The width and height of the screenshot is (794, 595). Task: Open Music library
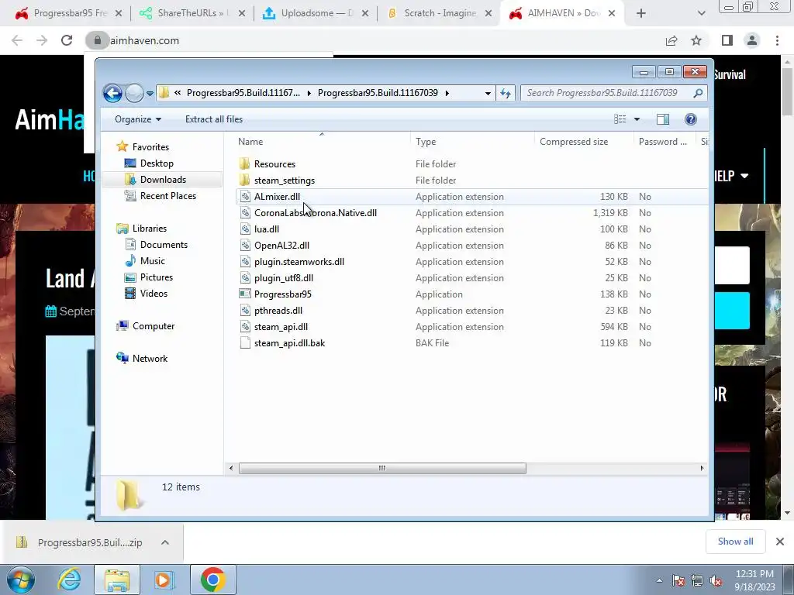(x=153, y=261)
